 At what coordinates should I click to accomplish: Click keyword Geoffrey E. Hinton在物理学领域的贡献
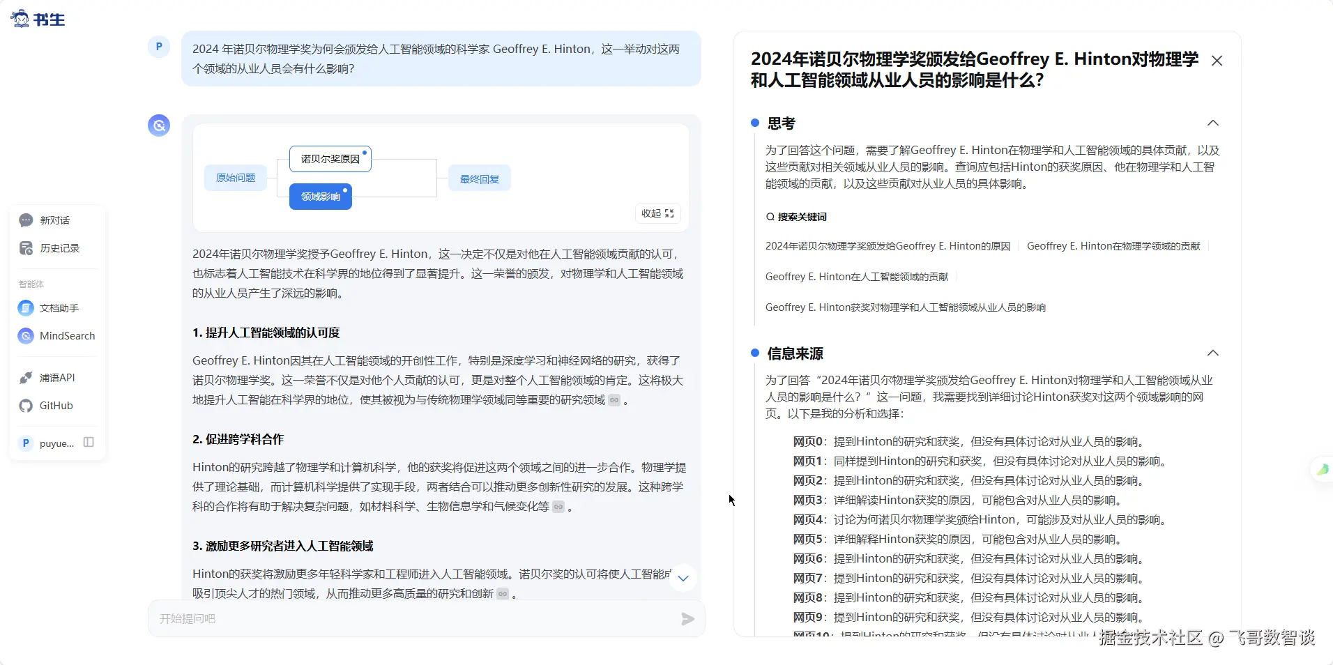point(1113,246)
